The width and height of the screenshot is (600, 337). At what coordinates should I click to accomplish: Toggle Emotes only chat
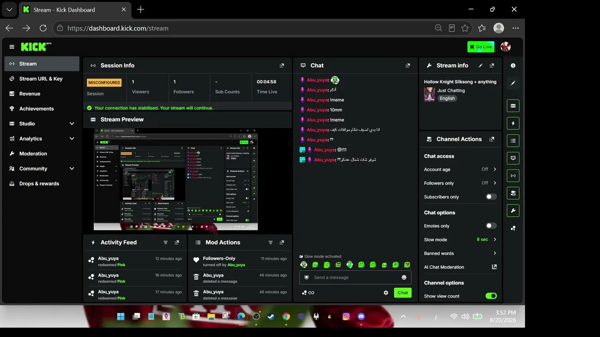491,226
